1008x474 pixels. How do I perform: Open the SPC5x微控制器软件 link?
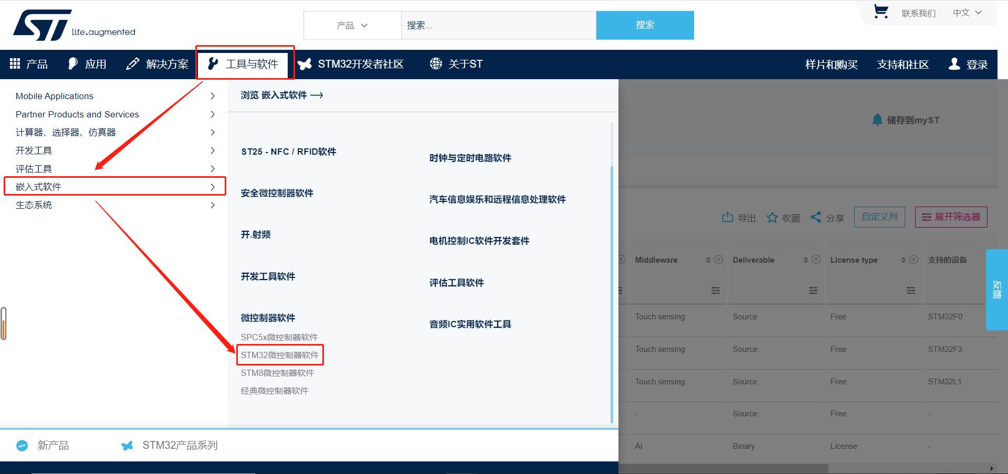[x=279, y=337]
